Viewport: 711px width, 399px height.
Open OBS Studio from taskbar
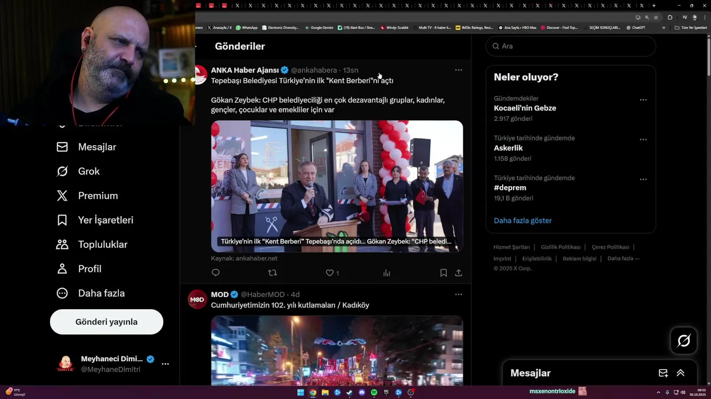(x=410, y=392)
